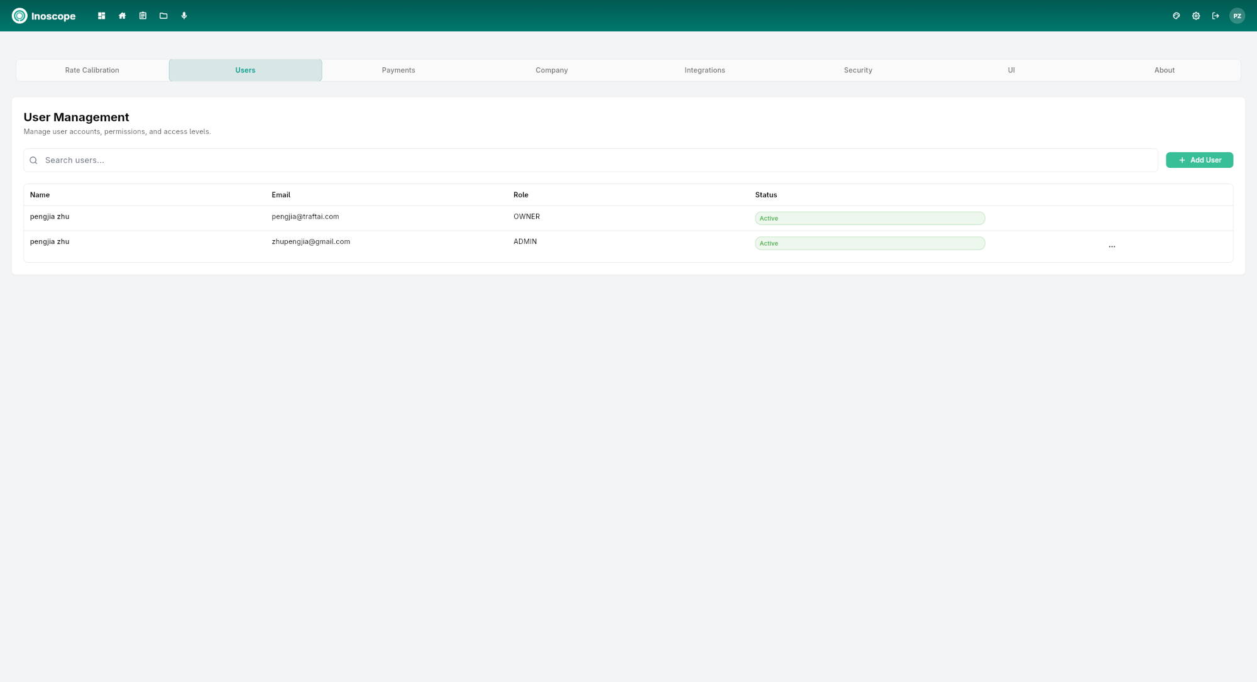Screen dimensions: 1257x682
Task: Open the row actions menu for the ADMIN user
Action: (1112, 245)
